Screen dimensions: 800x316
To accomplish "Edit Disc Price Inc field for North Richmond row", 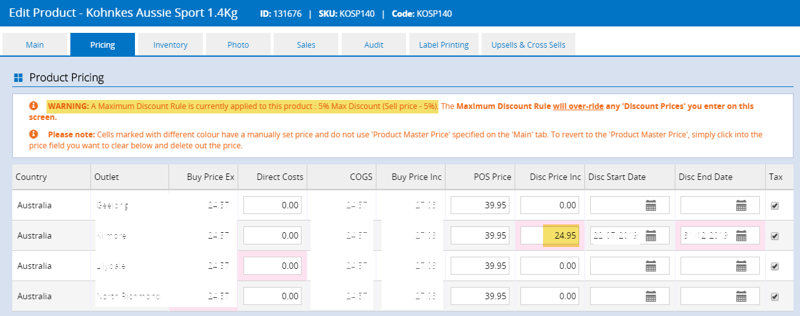I will (549, 296).
